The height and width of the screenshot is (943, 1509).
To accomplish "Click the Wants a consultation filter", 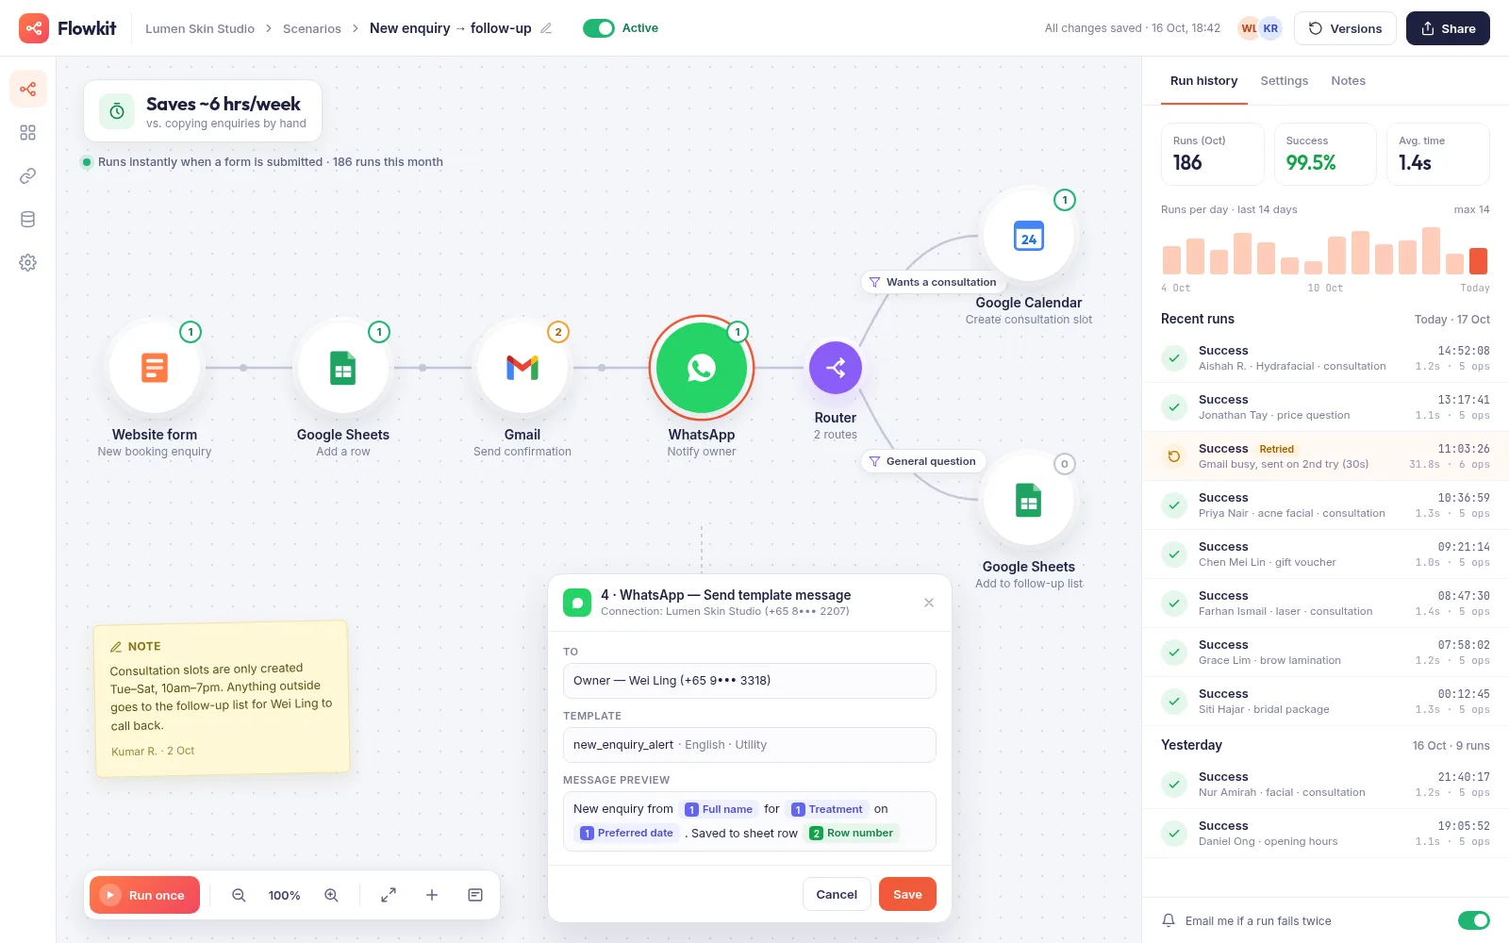I will [933, 282].
